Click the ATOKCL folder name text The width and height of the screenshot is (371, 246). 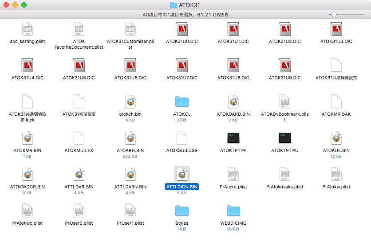(182, 114)
